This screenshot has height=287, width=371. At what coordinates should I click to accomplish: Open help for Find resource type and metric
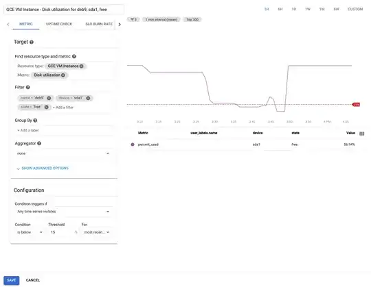pos(74,56)
